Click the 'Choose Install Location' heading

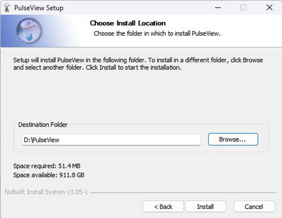click(x=128, y=23)
